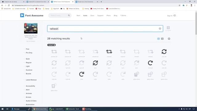
Task: Switch to the AdminLTE General Form tab
Action: tap(38, 2)
